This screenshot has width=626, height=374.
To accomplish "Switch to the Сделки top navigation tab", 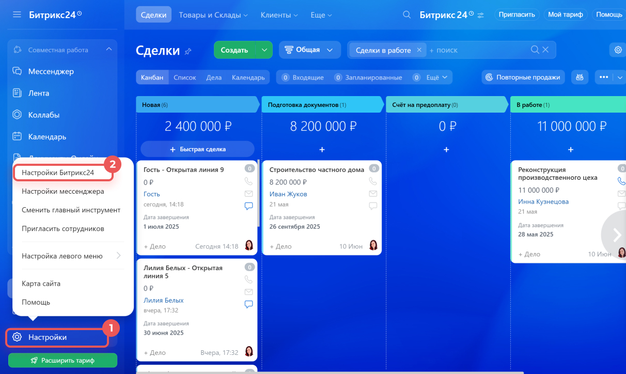I will pos(154,15).
